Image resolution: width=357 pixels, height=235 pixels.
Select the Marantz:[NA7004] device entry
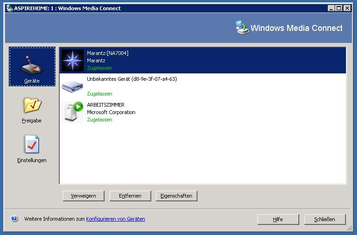pos(203,60)
